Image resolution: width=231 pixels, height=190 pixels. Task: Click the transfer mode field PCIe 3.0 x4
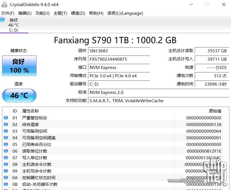point(119,76)
